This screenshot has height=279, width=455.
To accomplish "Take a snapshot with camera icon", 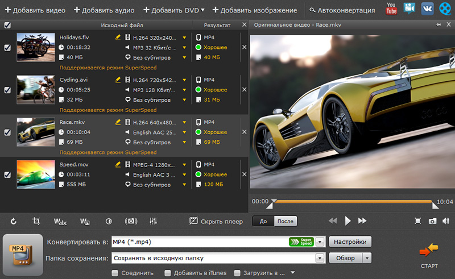I will pos(432,221).
